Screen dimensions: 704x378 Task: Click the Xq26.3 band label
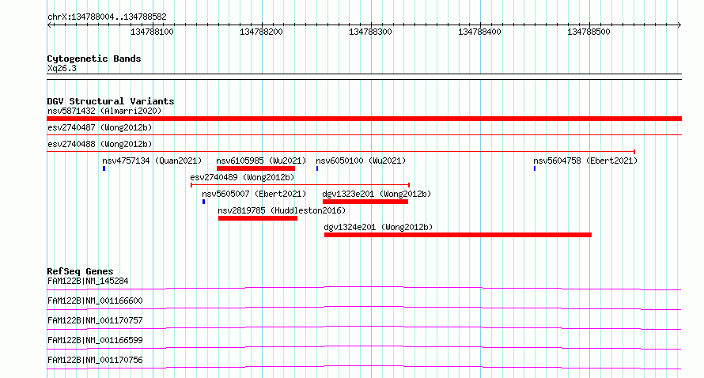coord(62,68)
